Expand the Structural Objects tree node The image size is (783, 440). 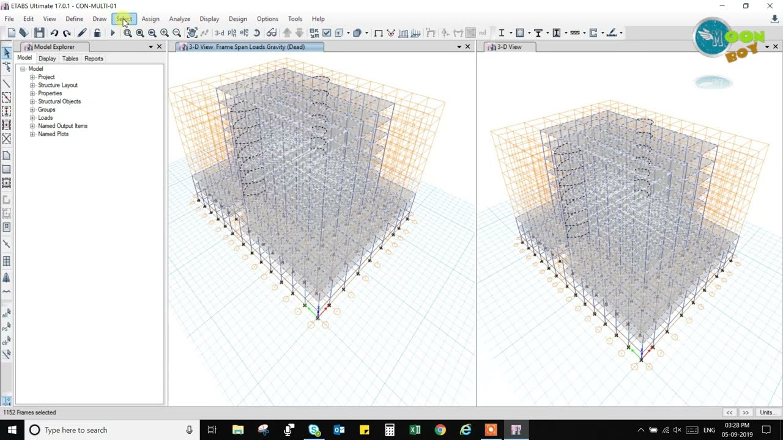32,101
